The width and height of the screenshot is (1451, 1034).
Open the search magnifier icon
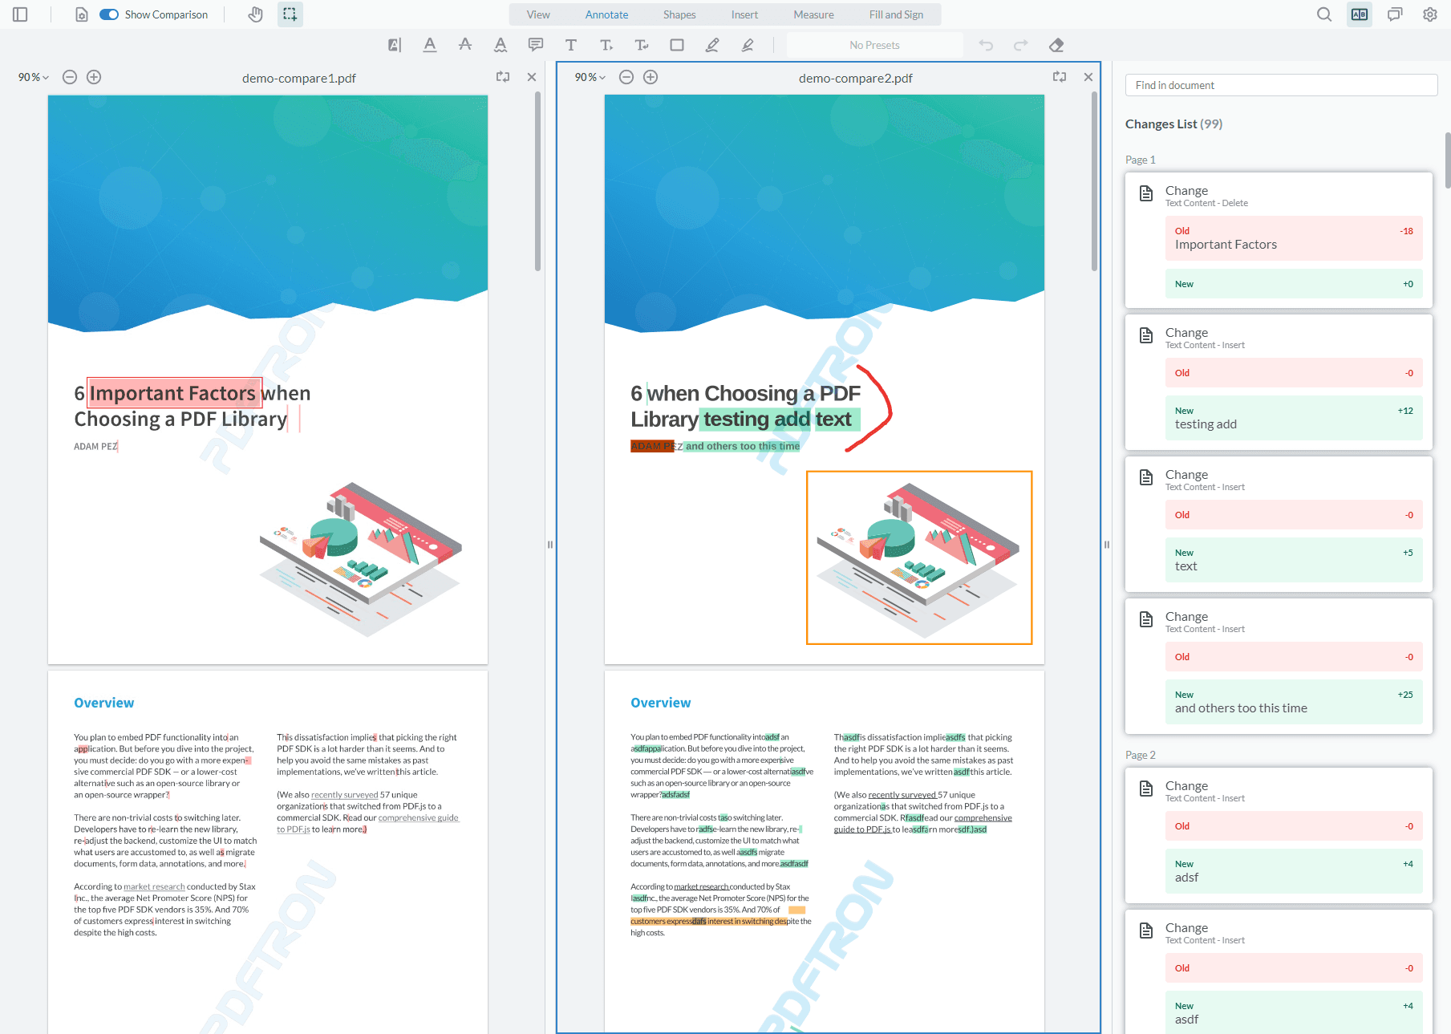point(1324,14)
